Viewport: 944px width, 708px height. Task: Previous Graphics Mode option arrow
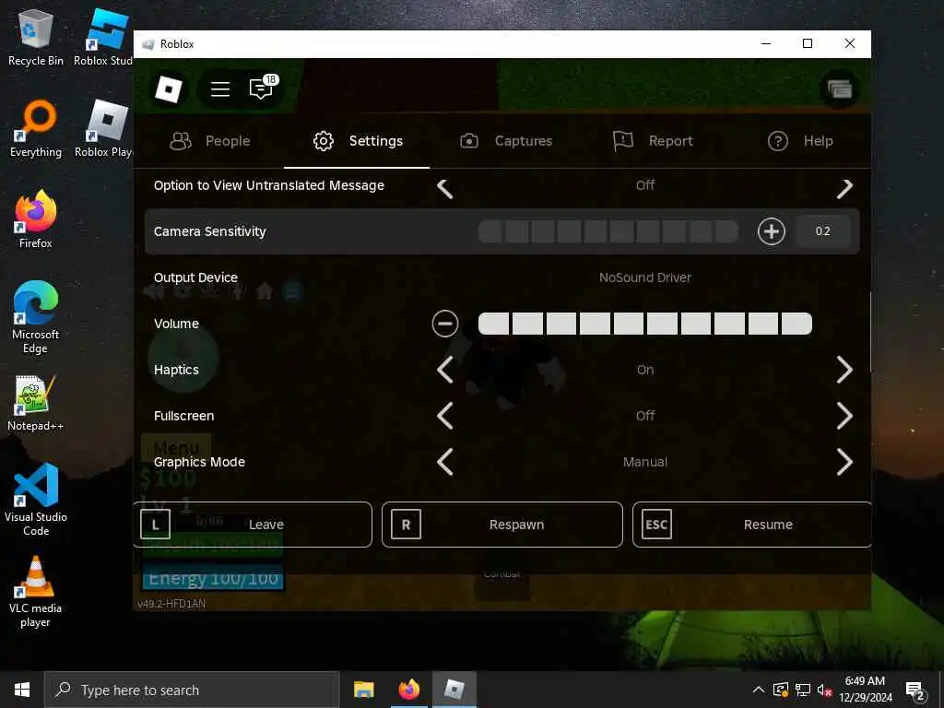445,463
